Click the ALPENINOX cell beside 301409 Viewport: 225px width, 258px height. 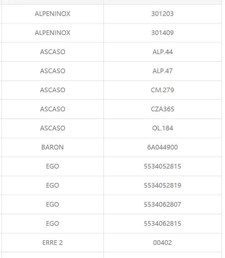click(x=52, y=33)
